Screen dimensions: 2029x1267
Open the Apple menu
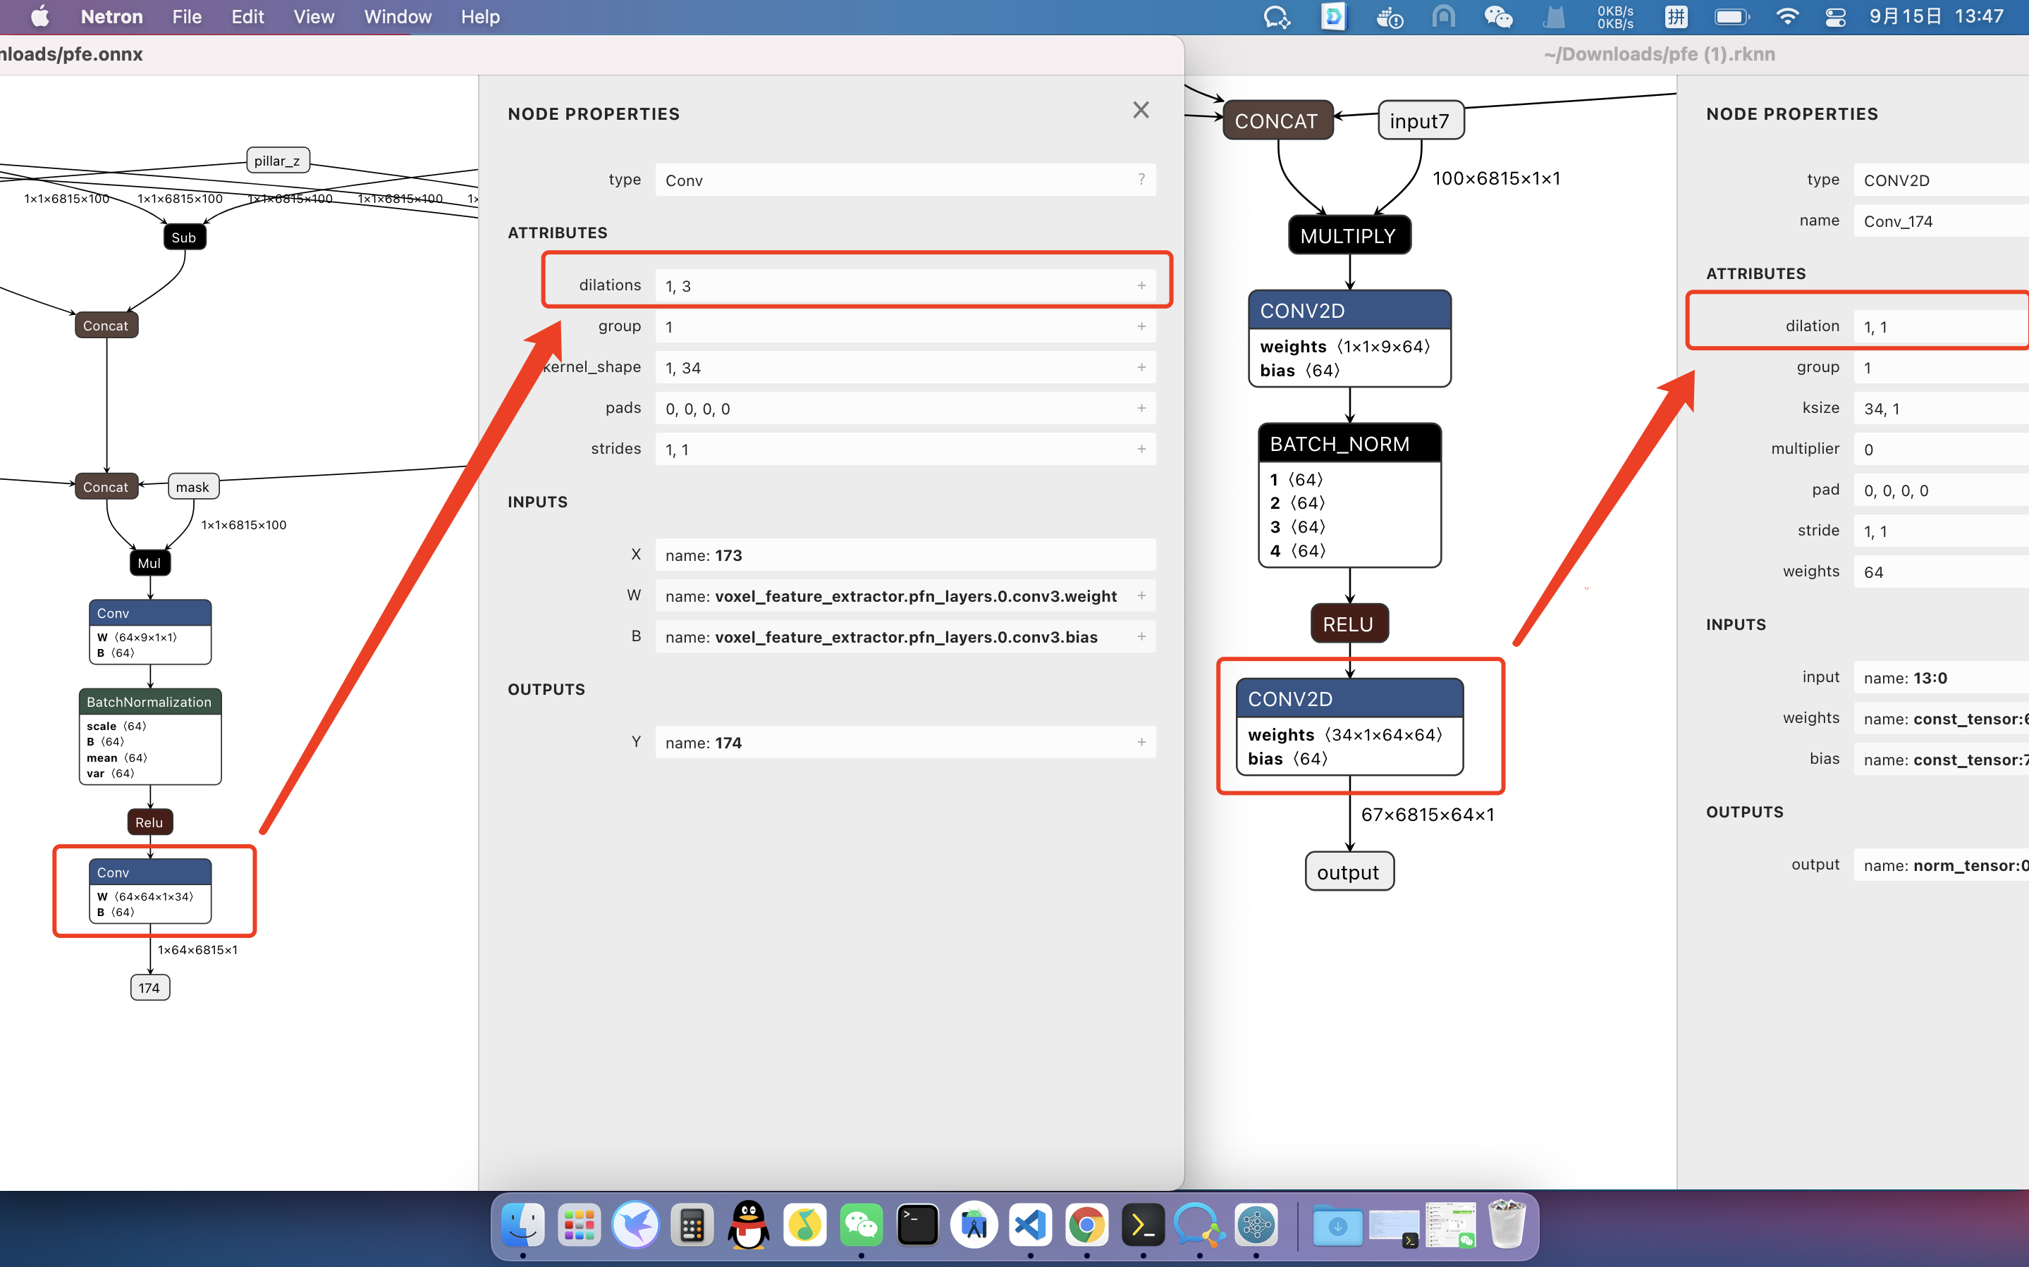(39, 17)
